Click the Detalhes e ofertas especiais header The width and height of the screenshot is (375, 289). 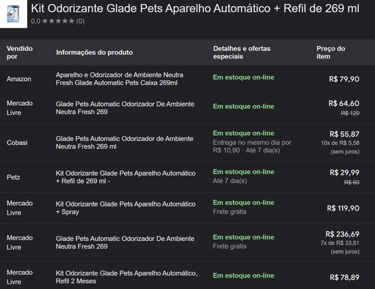click(x=241, y=53)
